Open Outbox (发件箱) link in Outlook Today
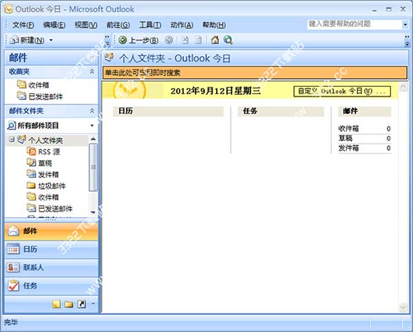The image size is (413, 332). (x=348, y=148)
